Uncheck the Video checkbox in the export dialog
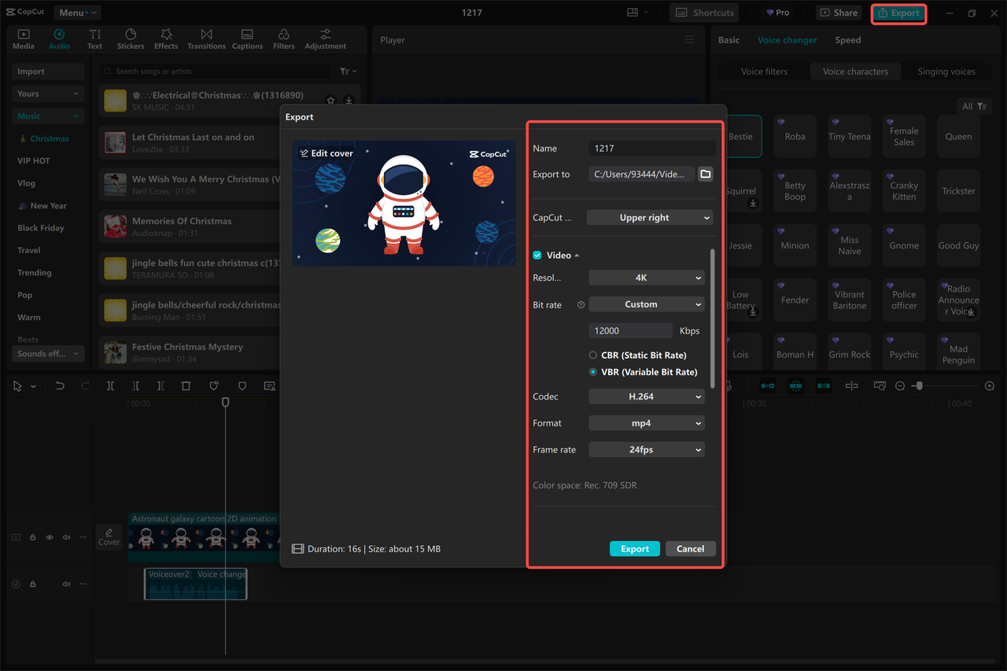The image size is (1007, 671). click(x=537, y=255)
